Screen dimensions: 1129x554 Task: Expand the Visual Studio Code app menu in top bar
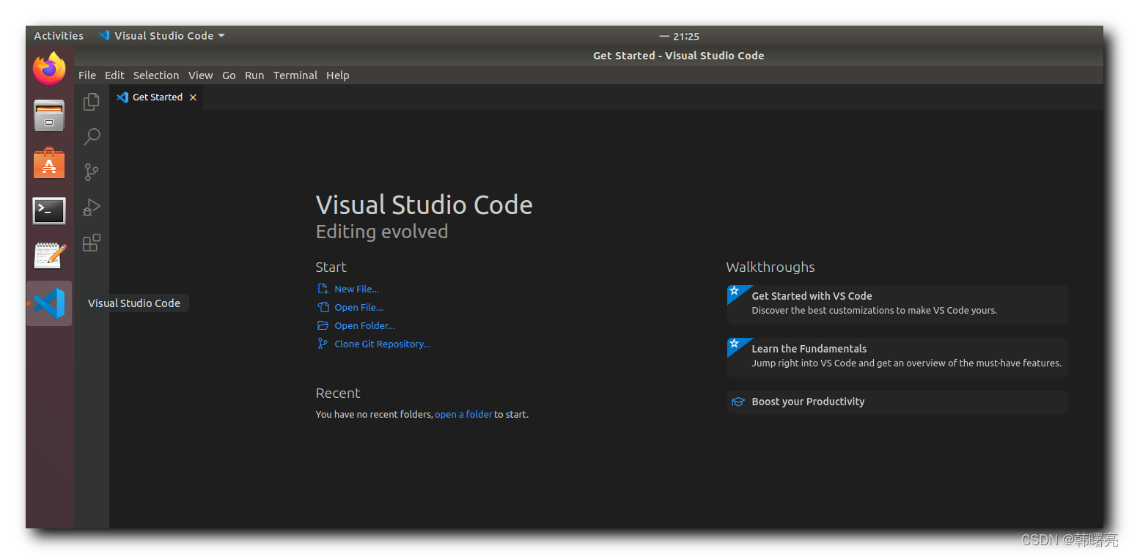(x=162, y=36)
